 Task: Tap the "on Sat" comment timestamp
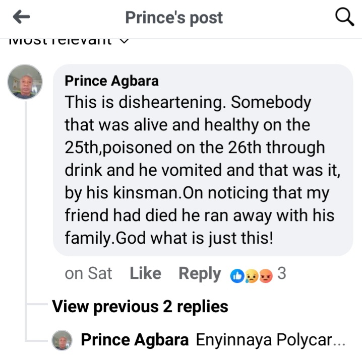tap(89, 273)
